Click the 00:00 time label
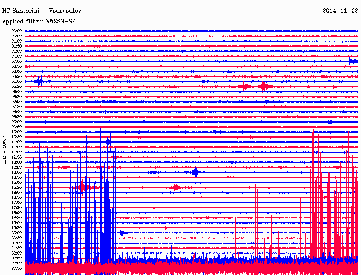The image size is (361, 275). coord(17,31)
